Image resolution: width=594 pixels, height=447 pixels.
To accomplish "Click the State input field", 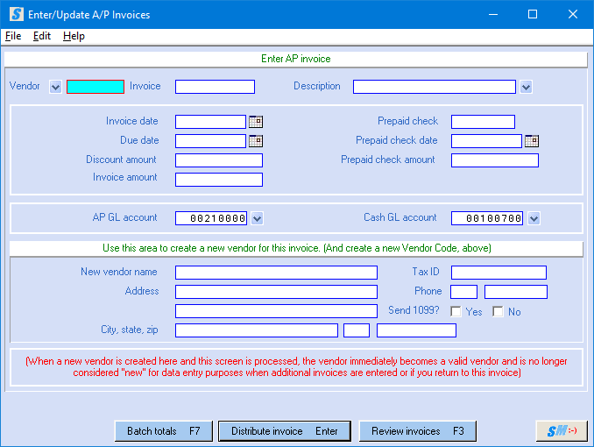I will tap(357, 330).
